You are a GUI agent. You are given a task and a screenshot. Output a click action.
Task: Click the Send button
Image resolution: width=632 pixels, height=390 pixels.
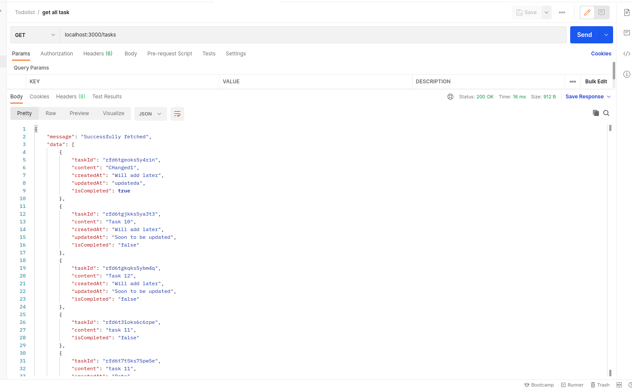coord(584,35)
